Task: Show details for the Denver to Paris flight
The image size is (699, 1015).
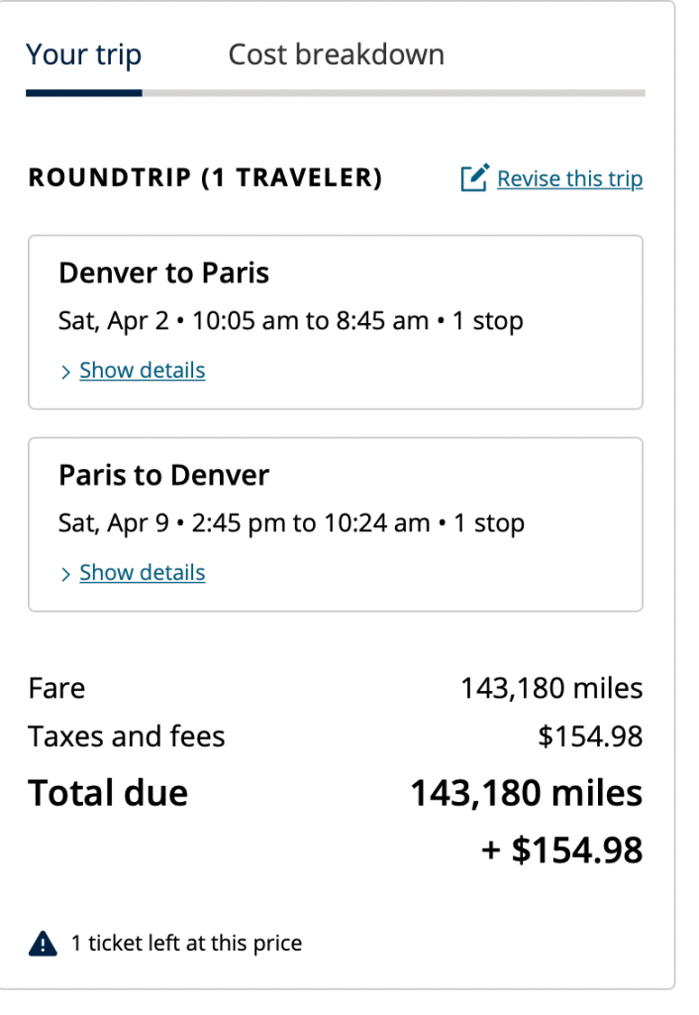Action: pyautogui.click(x=142, y=371)
